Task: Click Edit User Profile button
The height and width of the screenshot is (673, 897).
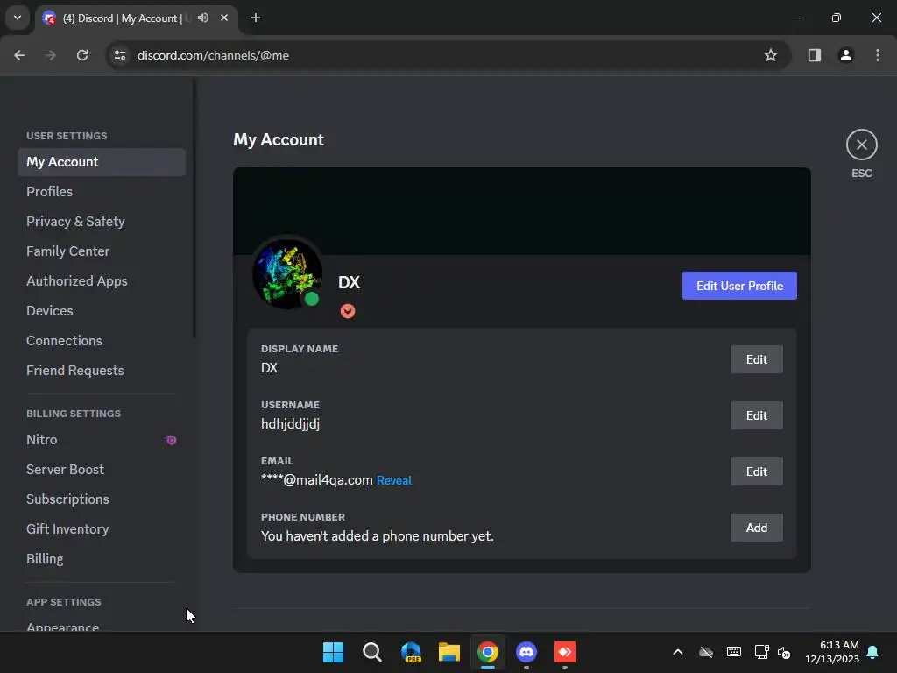Action: tap(739, 286)
